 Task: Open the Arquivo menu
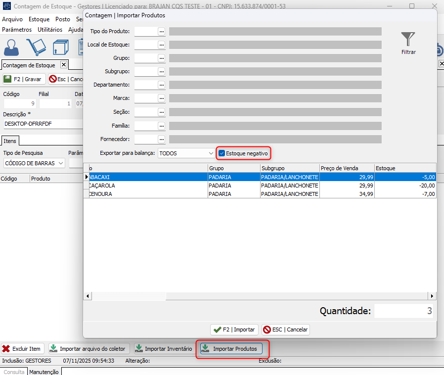12,19
